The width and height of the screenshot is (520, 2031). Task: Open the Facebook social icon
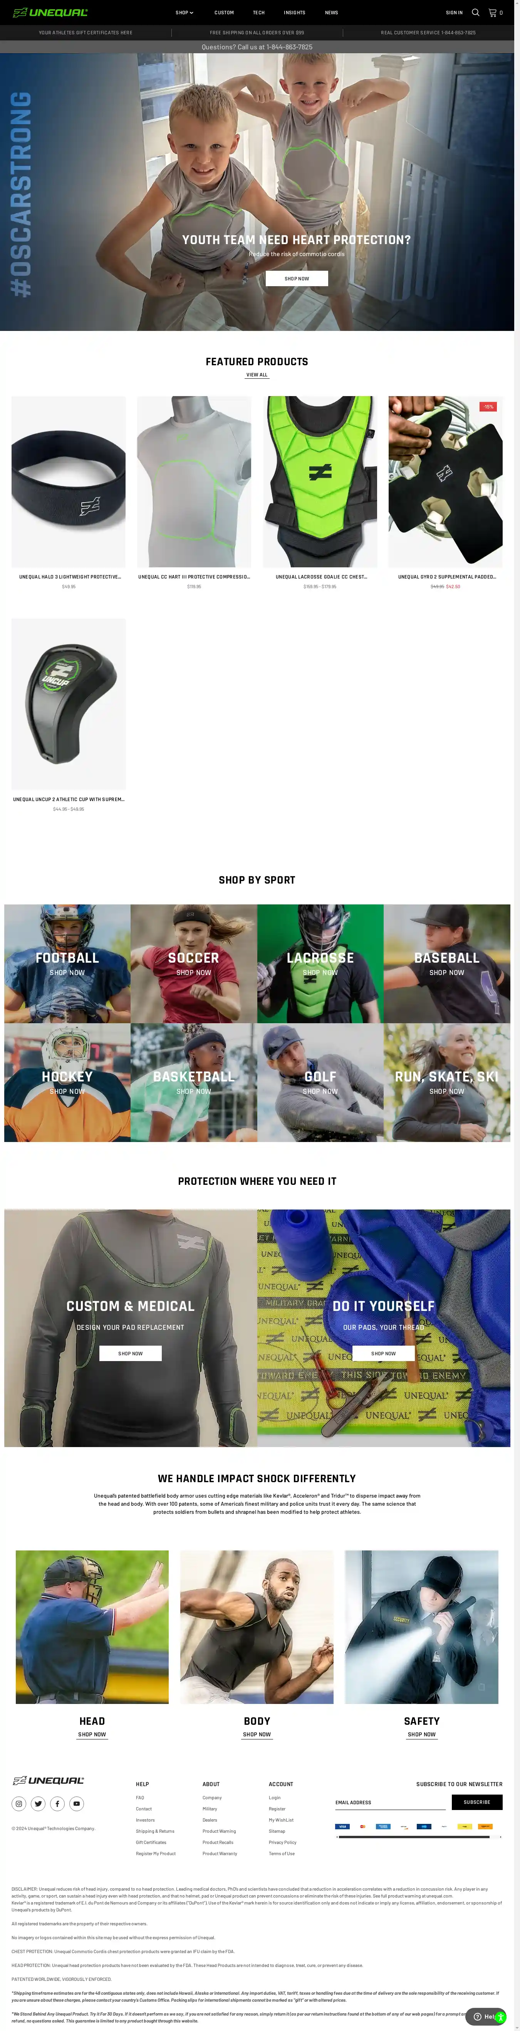(57, 1803)
